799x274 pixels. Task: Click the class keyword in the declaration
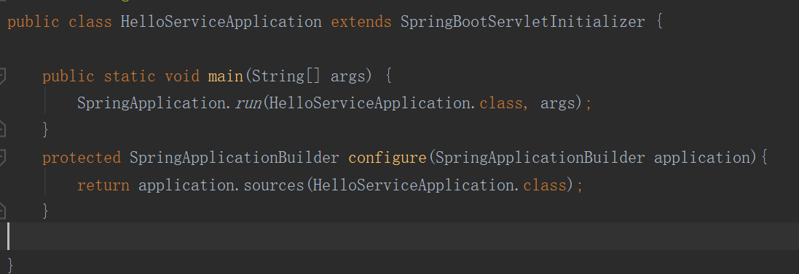90,22
